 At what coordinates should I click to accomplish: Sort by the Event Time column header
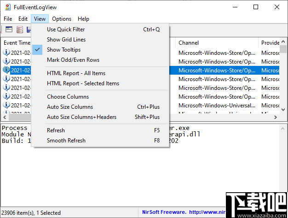click(17, 43)
